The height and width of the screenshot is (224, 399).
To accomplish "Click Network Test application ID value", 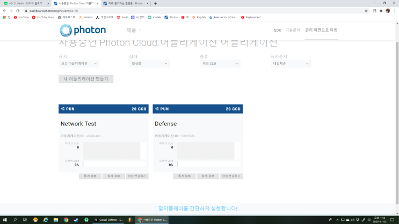I will (x=95, y=136).
